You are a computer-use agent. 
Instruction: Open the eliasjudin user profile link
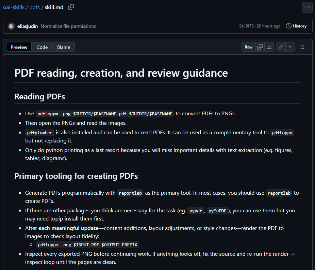tap(28, 26)
